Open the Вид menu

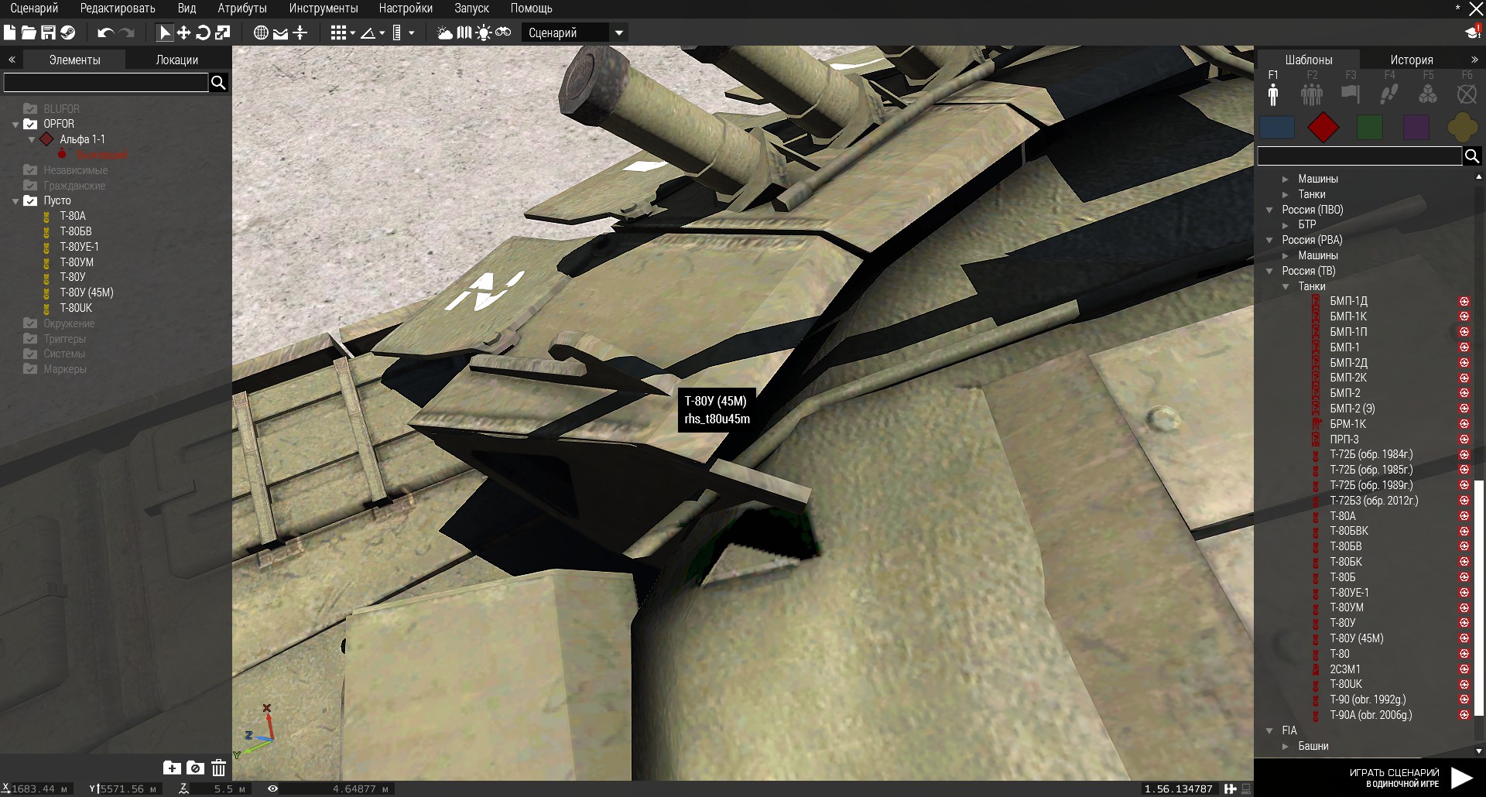click(187, 9)
